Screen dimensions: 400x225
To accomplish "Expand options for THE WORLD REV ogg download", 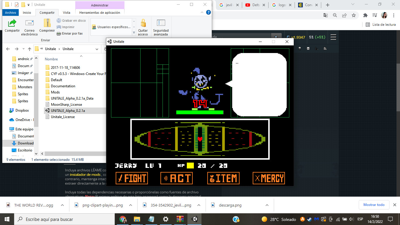I will tap(62, 205).
